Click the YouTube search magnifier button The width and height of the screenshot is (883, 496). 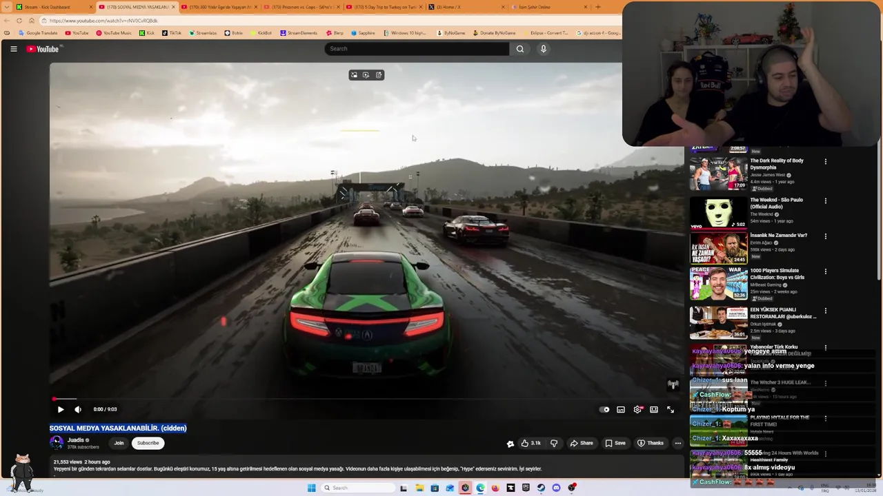(x=520, y=49)
